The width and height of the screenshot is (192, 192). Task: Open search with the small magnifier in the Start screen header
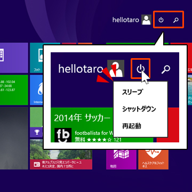click(x=176, y=20)
